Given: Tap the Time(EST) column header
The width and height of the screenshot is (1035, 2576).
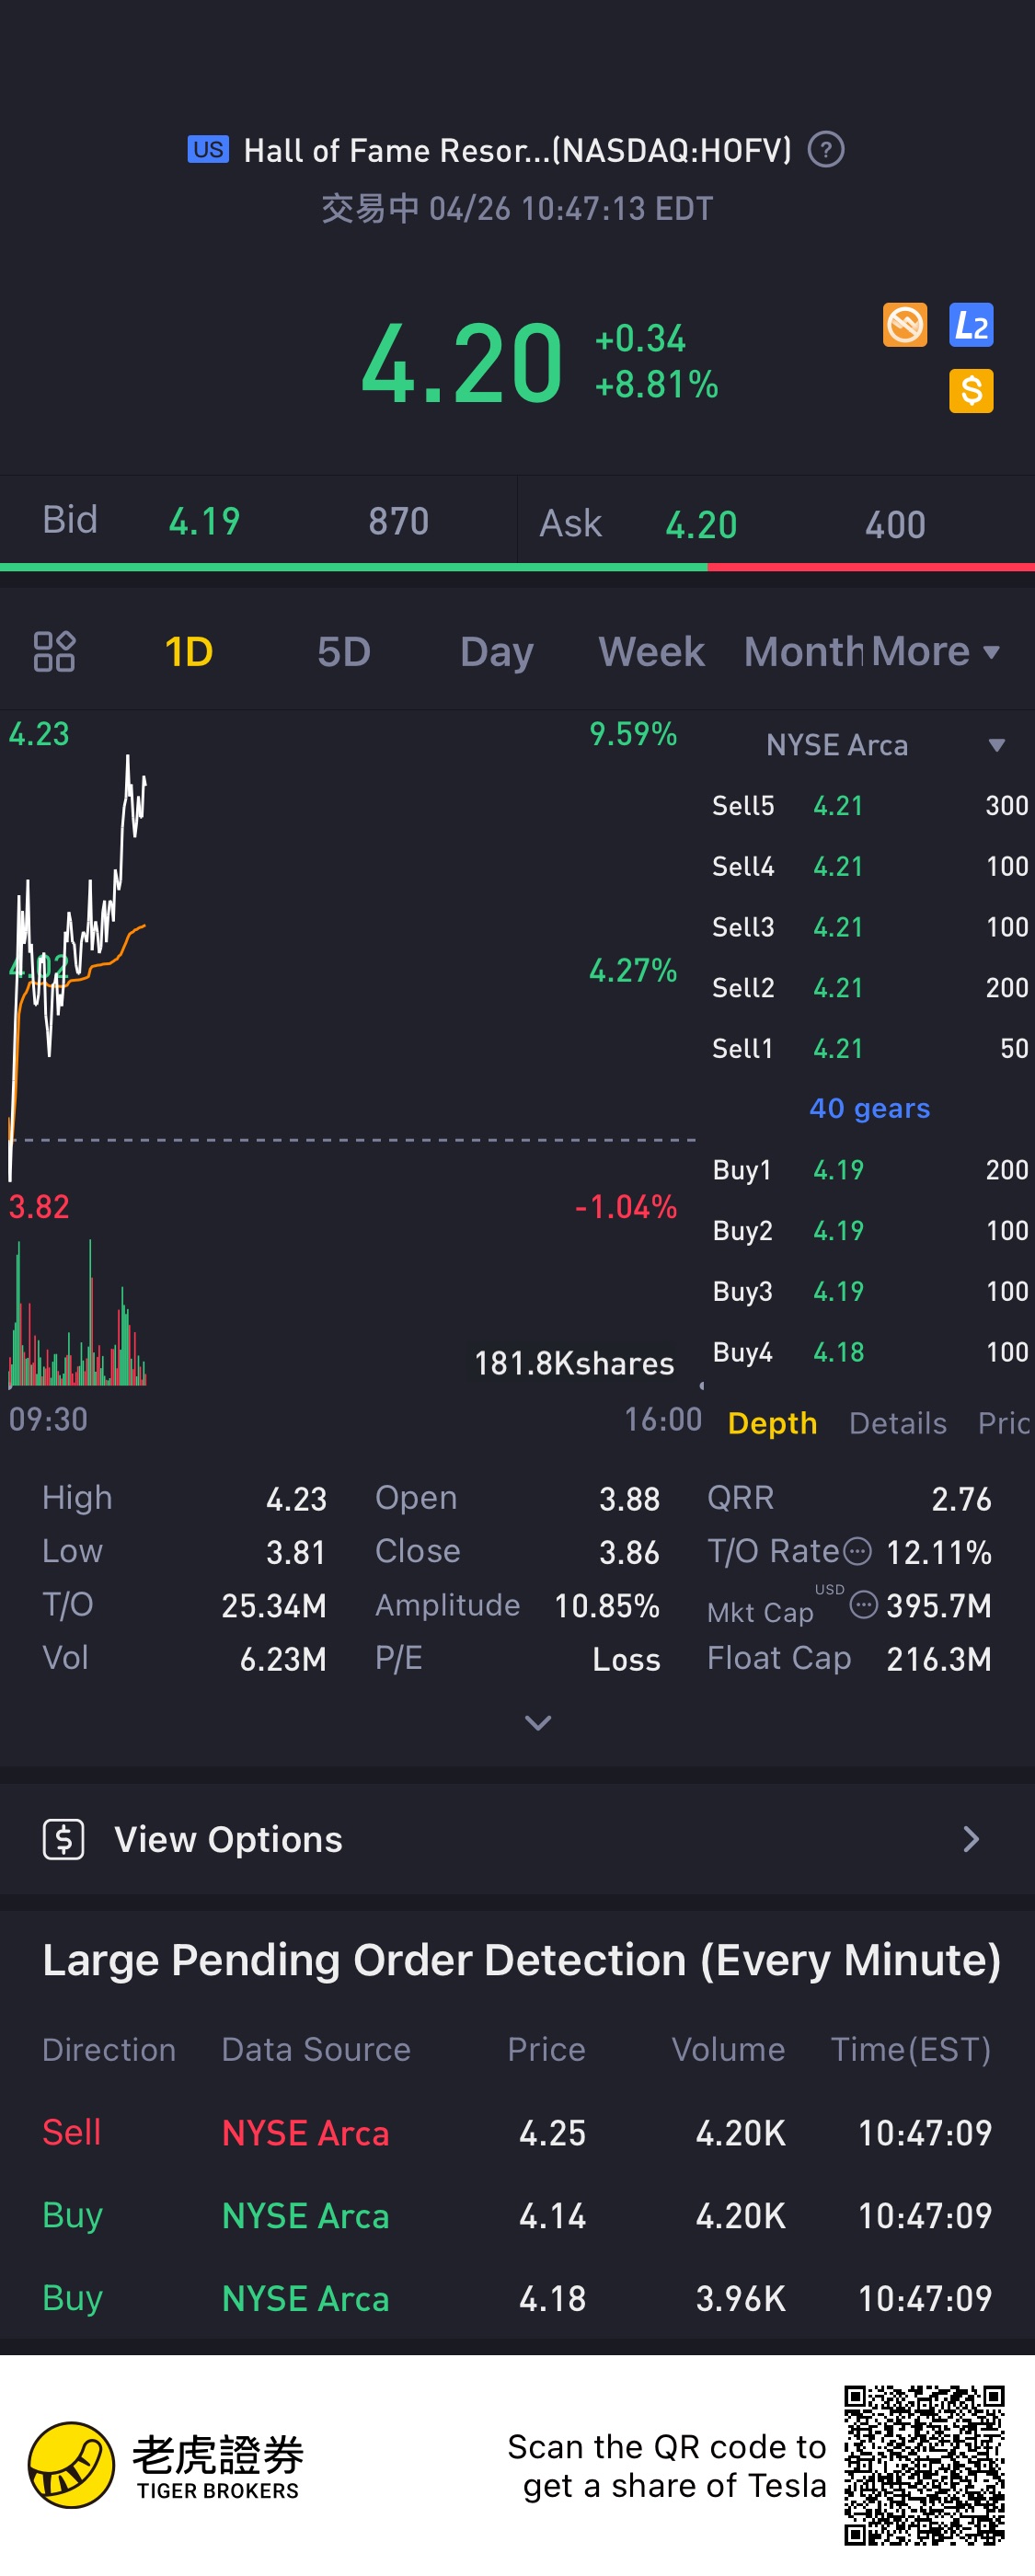Looking at the screenshot, I should (910, 2049).
